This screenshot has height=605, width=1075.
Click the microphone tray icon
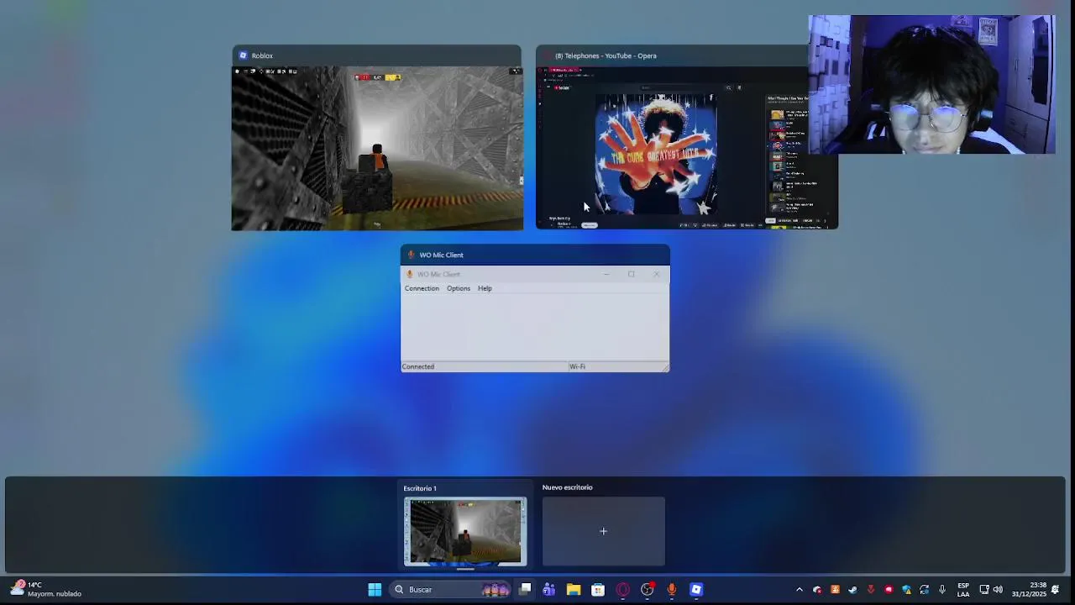(942, 590)
